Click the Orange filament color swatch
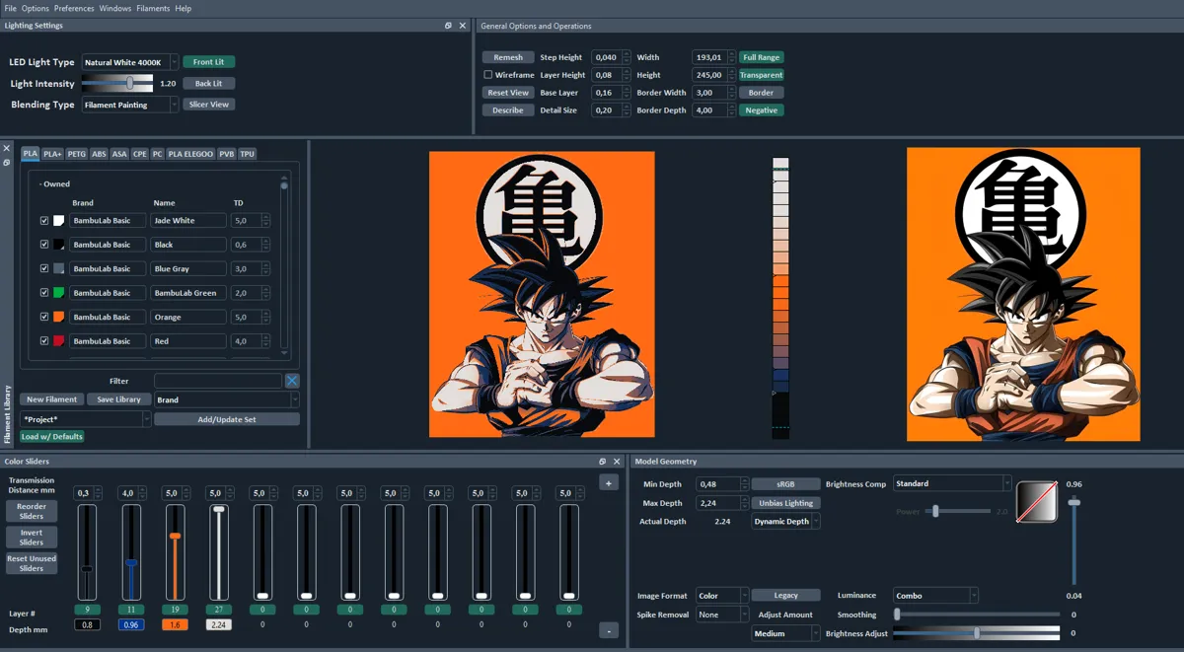The height and width of the screenshot is (652, 1184). (59, 317)
